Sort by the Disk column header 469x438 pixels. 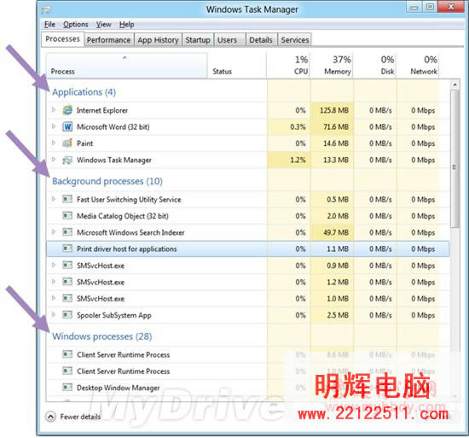click(375, 66)
